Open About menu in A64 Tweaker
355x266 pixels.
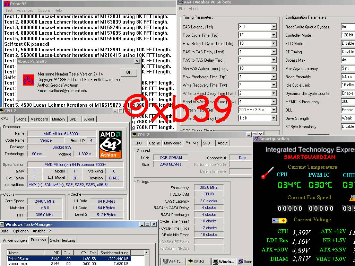[x=193, y=9]
